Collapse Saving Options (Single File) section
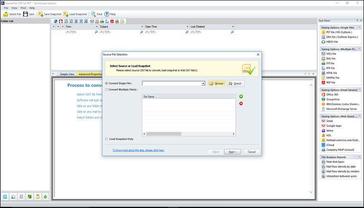This screenshot has width=364, height=208. [x=359, y=27]
